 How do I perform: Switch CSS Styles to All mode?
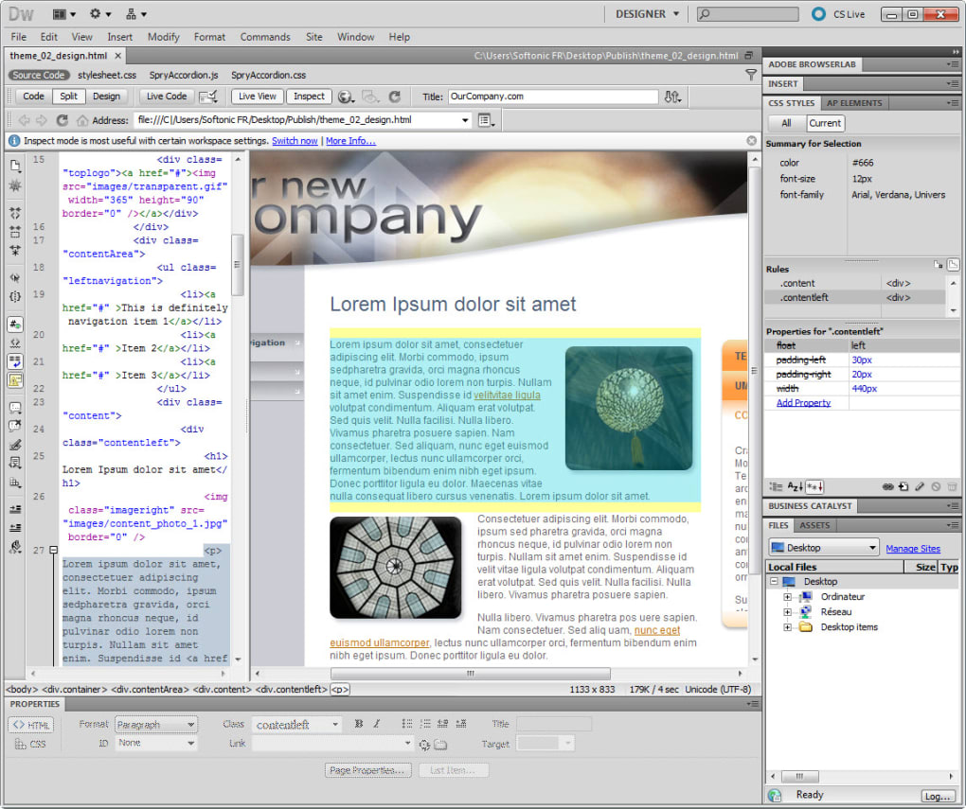(786, 123)
